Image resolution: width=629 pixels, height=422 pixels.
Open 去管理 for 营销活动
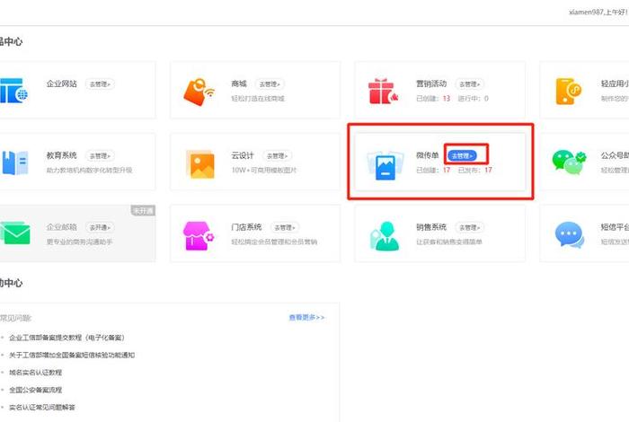point(469,84)
